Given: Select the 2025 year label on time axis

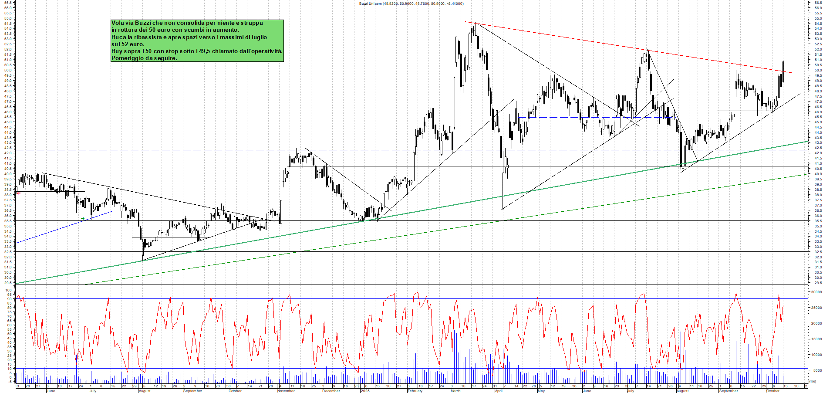Looking at the screenshot, I should [365, 391].
